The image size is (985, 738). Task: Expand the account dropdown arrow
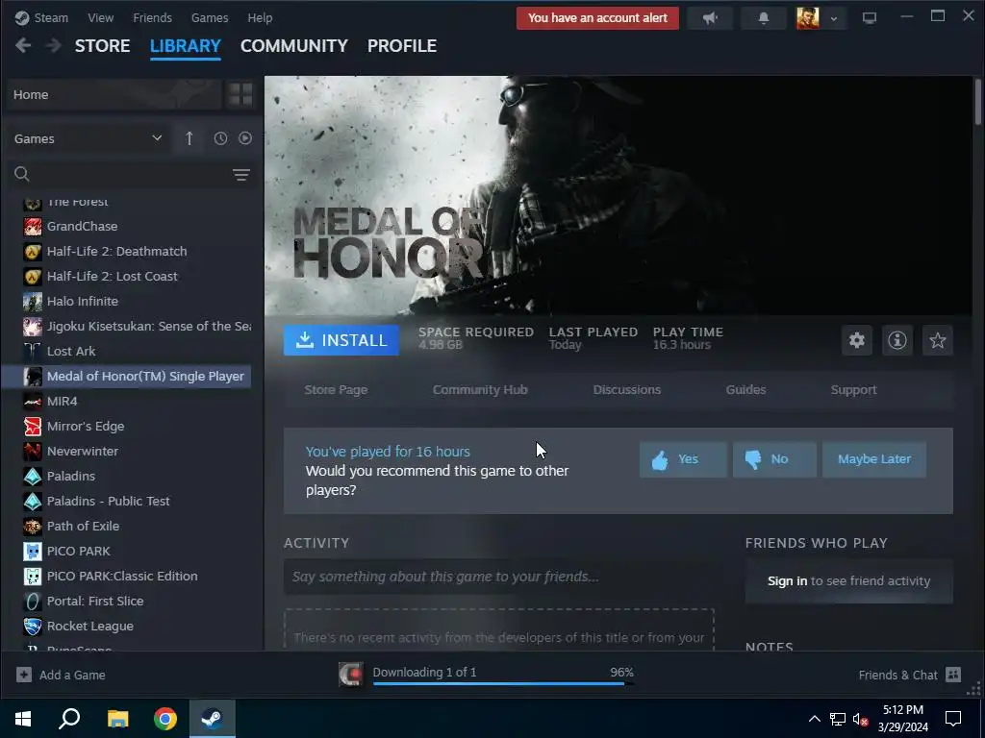pyautogui.click(x=834, y=18)
